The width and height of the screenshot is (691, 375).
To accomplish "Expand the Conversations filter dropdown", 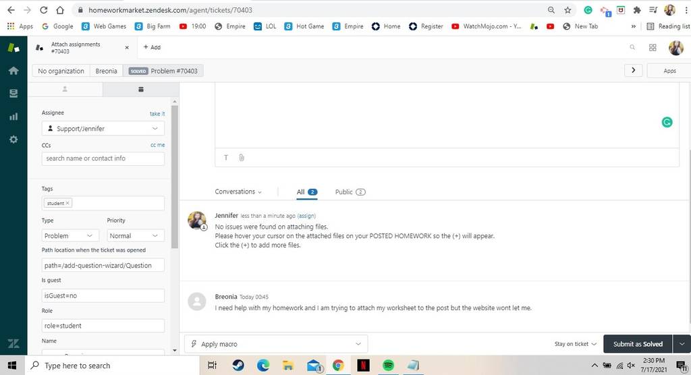I will tap(238, 192).
